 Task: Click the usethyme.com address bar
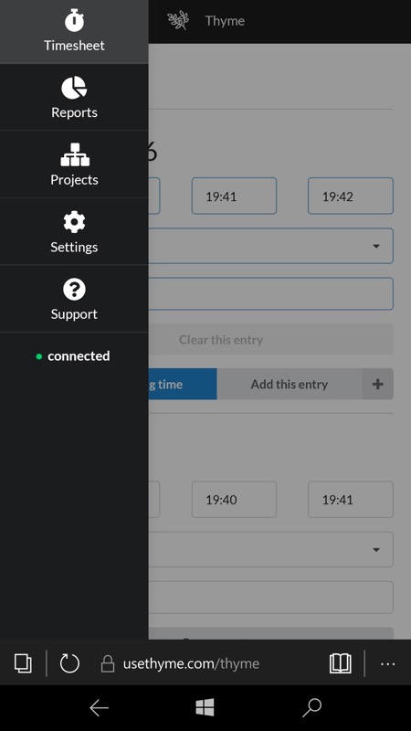click(191, 663)
